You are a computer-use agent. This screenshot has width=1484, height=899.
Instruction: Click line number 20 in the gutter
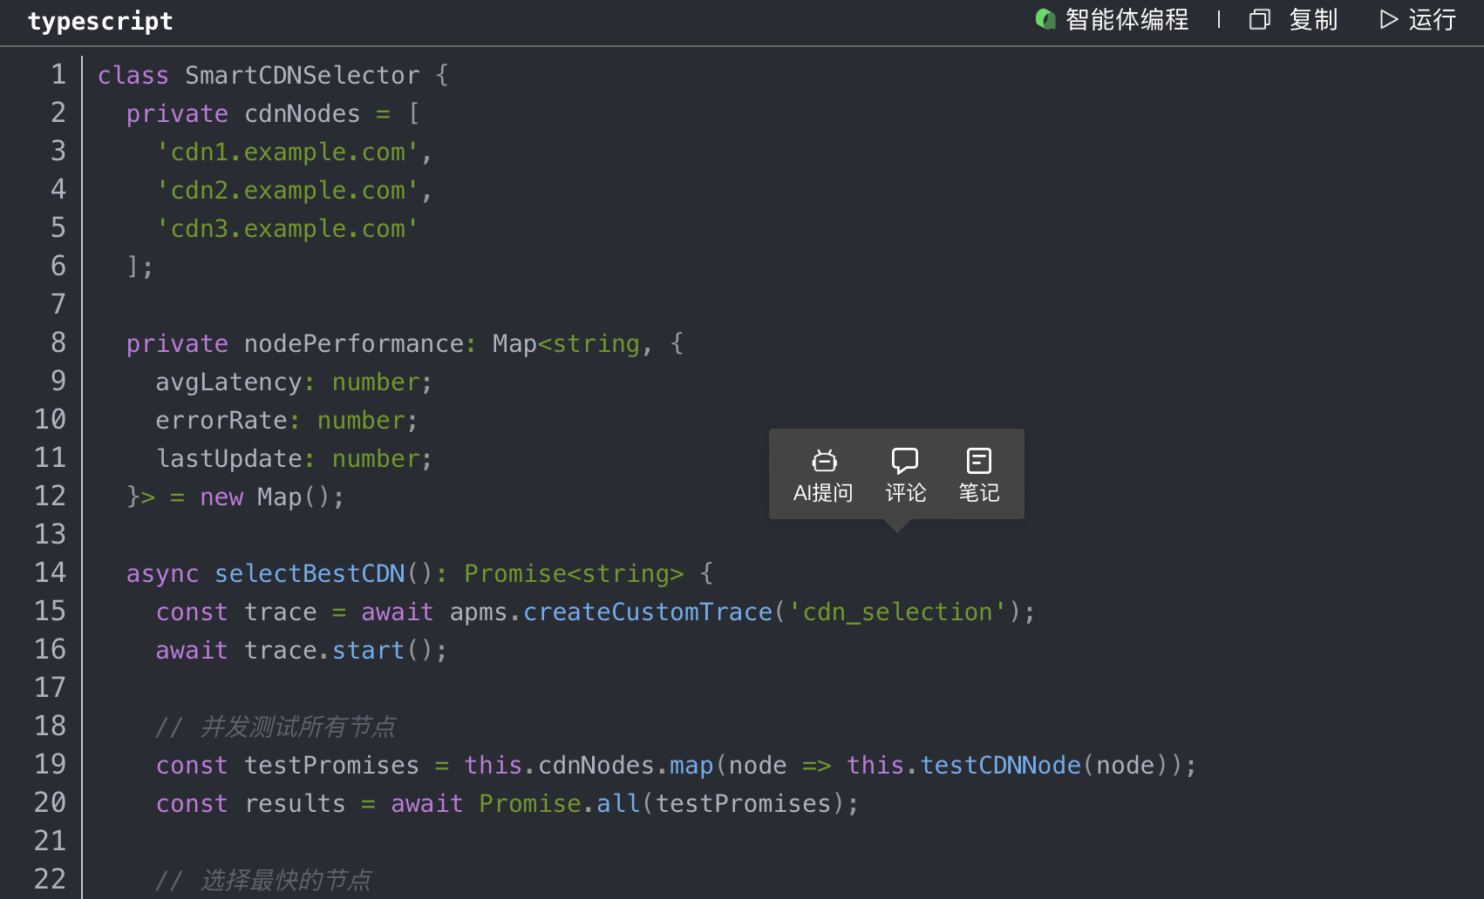tap(51, 802)
